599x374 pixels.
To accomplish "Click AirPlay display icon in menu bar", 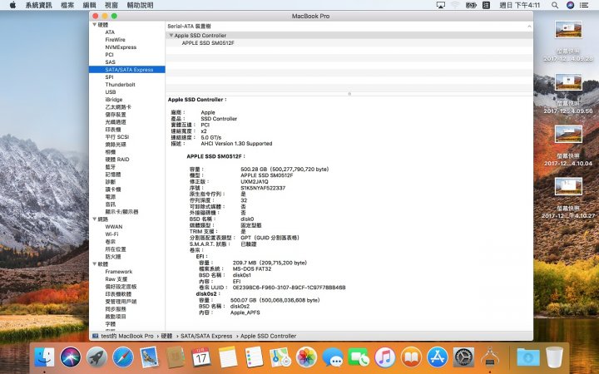I will (440, 5).
